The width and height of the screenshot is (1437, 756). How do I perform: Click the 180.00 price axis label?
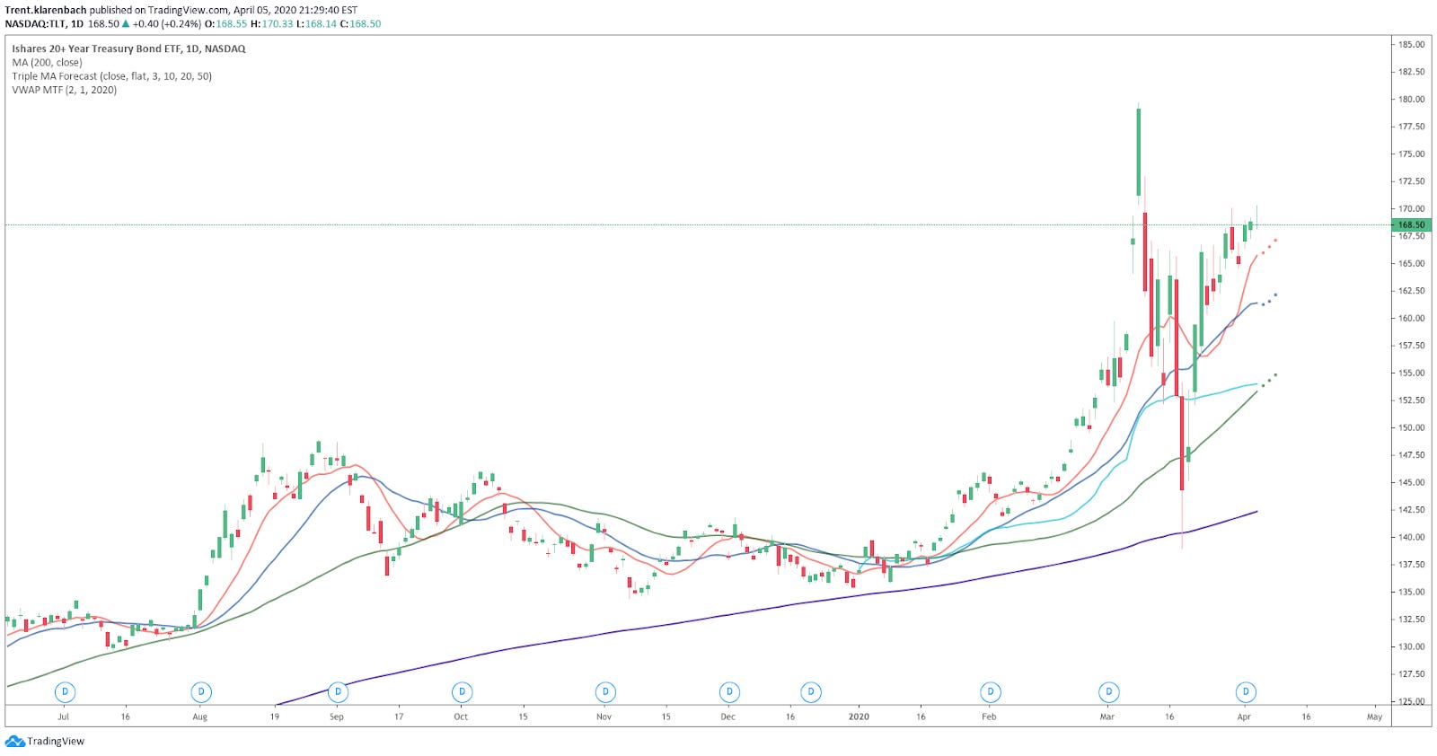coord(1411,100)
